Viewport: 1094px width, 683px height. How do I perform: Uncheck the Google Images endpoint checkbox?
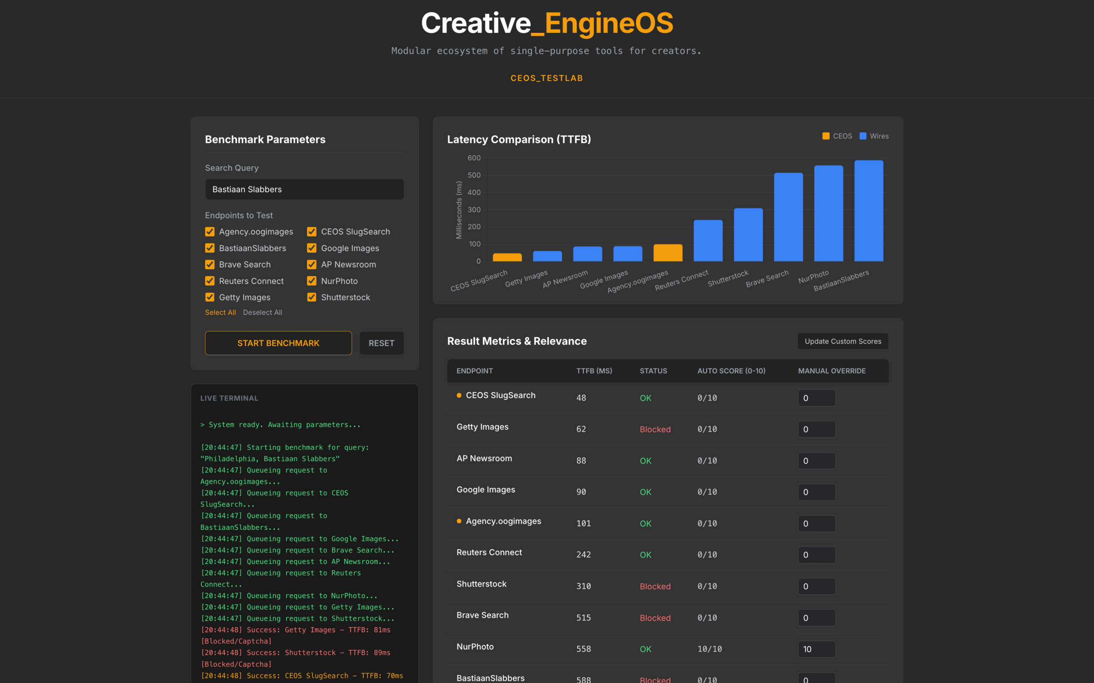312,248
